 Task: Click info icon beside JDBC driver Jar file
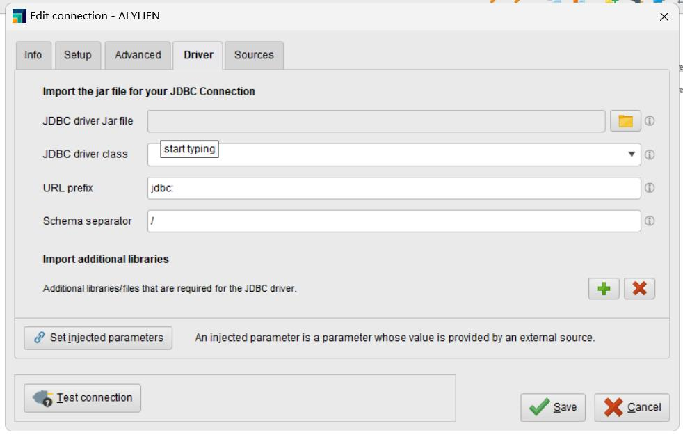point(650,121)
